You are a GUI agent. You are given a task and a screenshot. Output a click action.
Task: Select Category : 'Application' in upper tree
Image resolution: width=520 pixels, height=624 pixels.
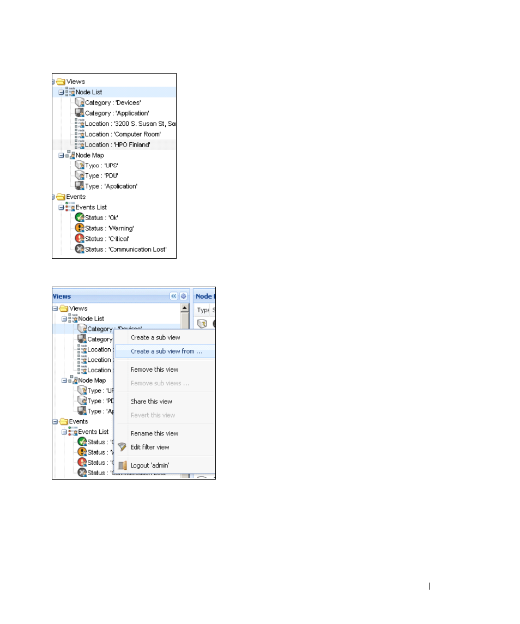coord(117,113)
